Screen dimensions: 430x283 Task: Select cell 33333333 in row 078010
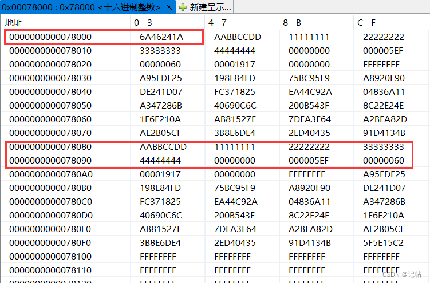160,51
